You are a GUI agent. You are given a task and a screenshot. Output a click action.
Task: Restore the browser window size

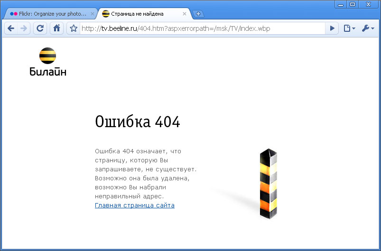click(353, 4)
